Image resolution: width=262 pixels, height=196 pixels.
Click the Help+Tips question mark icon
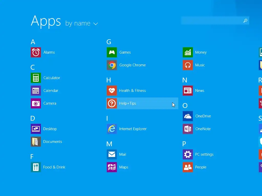click(112, 103)
